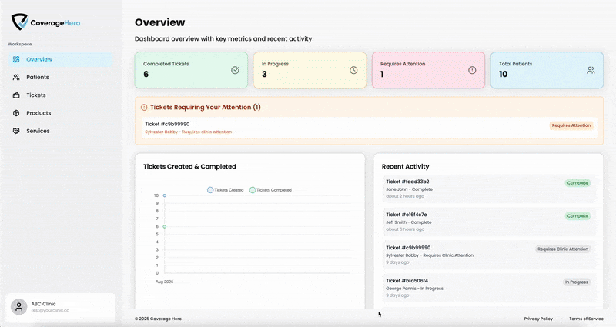The width and height of the screenshot is (616, 327).
Task: Click the Tickets briefcase icon in sidebar
Action: pyautogui.click(x=16, y=95)
